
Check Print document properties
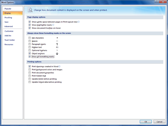click(x=30, y=73)
